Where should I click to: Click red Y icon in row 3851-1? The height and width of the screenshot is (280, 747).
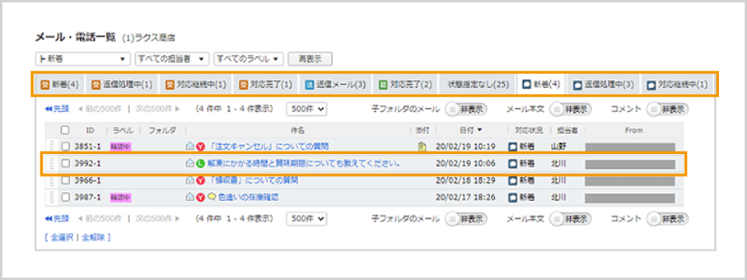click(200, 146)
